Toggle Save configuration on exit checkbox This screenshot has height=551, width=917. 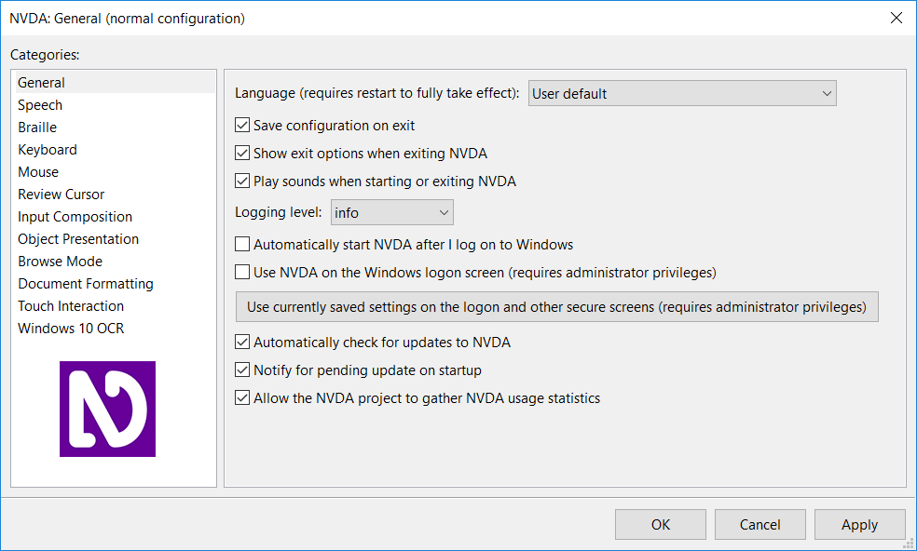243,126
